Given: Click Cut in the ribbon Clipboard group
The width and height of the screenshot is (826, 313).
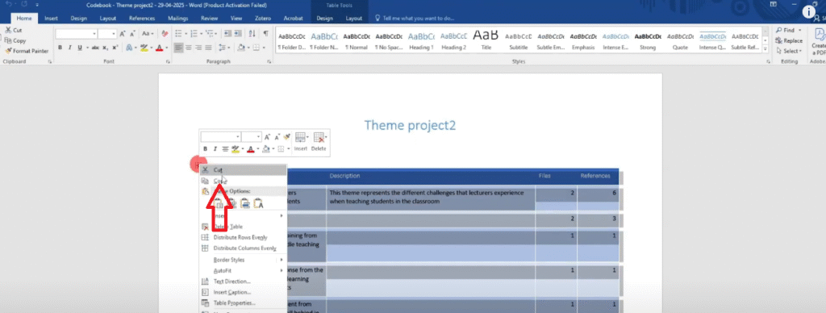Looking at the screenshot, I should point(13,30).
